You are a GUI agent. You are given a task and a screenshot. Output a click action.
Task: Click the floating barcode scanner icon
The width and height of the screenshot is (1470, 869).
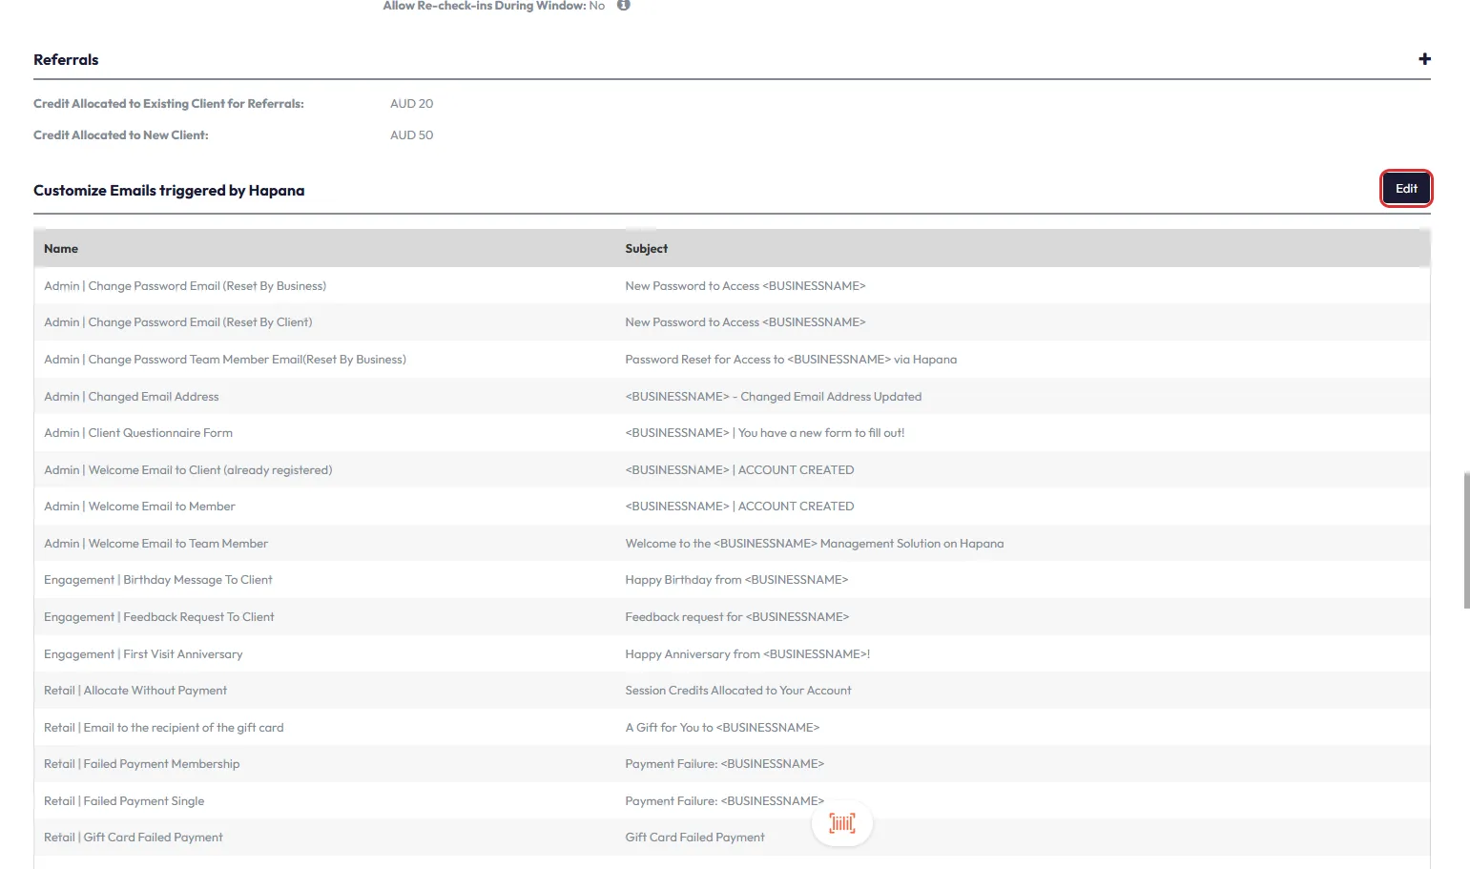pyautogui.click(x=841, y=823)
